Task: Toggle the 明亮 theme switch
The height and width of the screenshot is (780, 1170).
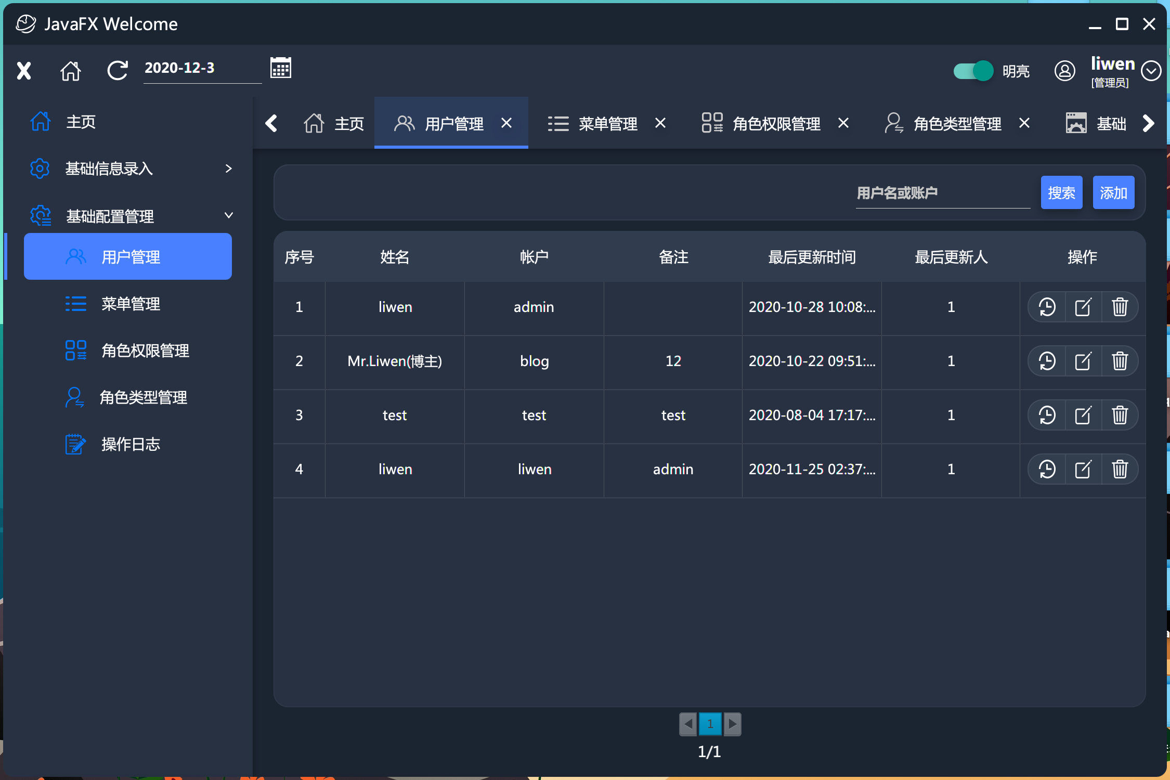Action: tap(973, 71)
